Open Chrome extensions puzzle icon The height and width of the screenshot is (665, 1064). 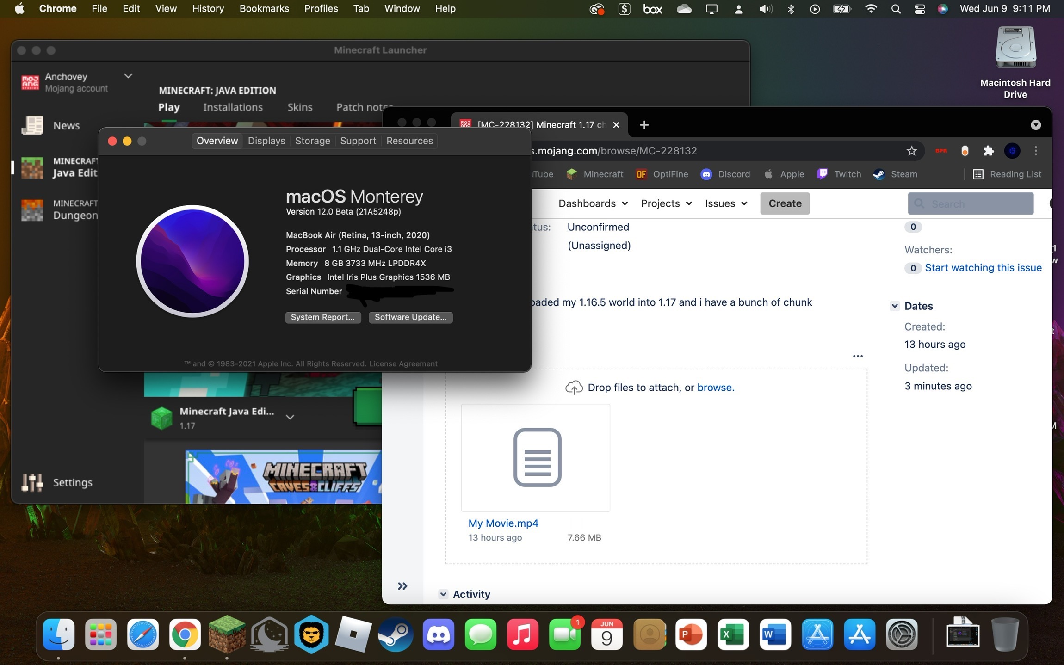click(988, 151)
